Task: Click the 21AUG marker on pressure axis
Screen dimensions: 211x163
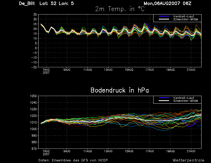Action: (191, 151)
